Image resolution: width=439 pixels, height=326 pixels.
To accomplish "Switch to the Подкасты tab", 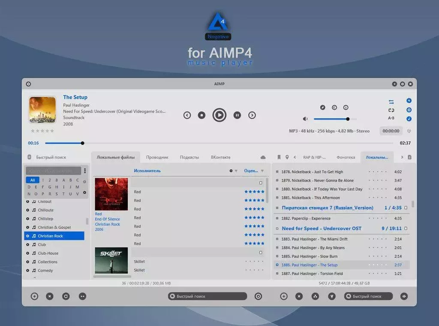I will pyautogui.click(x=189, y=157).
